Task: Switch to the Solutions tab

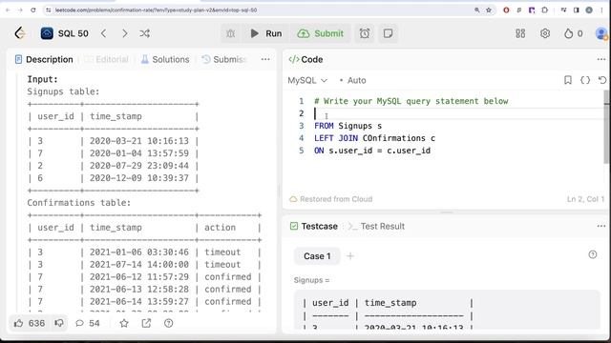Action: (x=165, y=59)
